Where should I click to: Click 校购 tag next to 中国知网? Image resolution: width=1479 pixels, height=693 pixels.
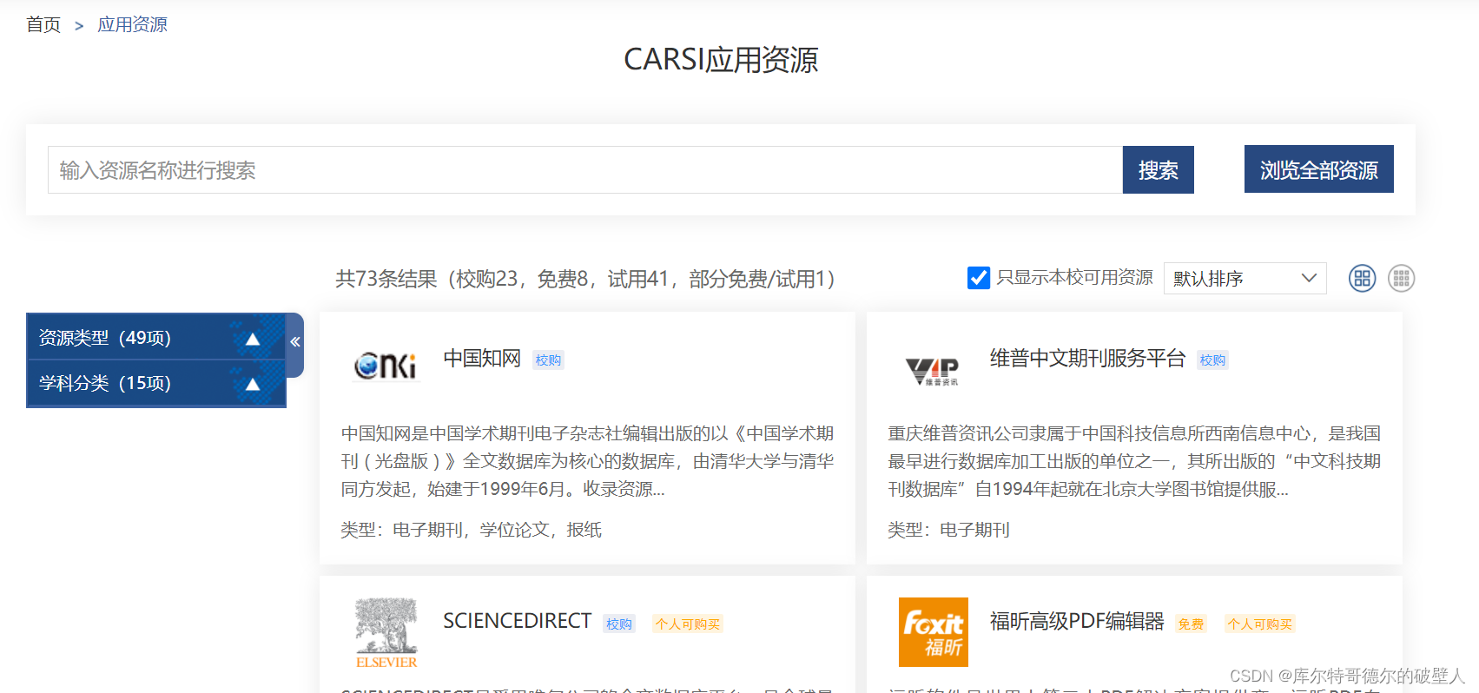548,360
